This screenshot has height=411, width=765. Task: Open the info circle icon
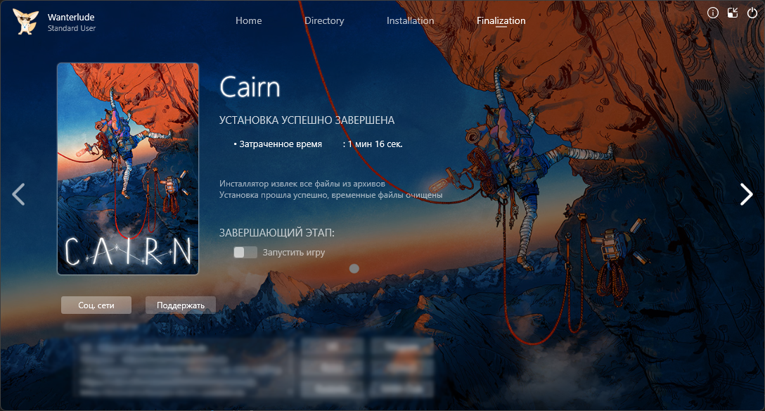tap(712, 13)
